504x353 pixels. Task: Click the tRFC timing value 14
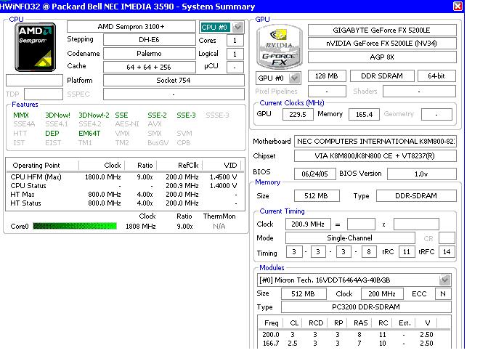click(447, 252)
